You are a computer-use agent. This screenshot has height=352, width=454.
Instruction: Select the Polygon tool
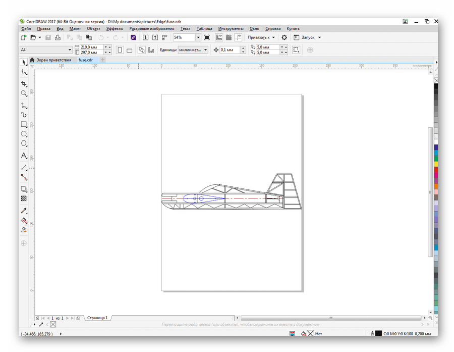pyautogui.click(x=24, y=144)
